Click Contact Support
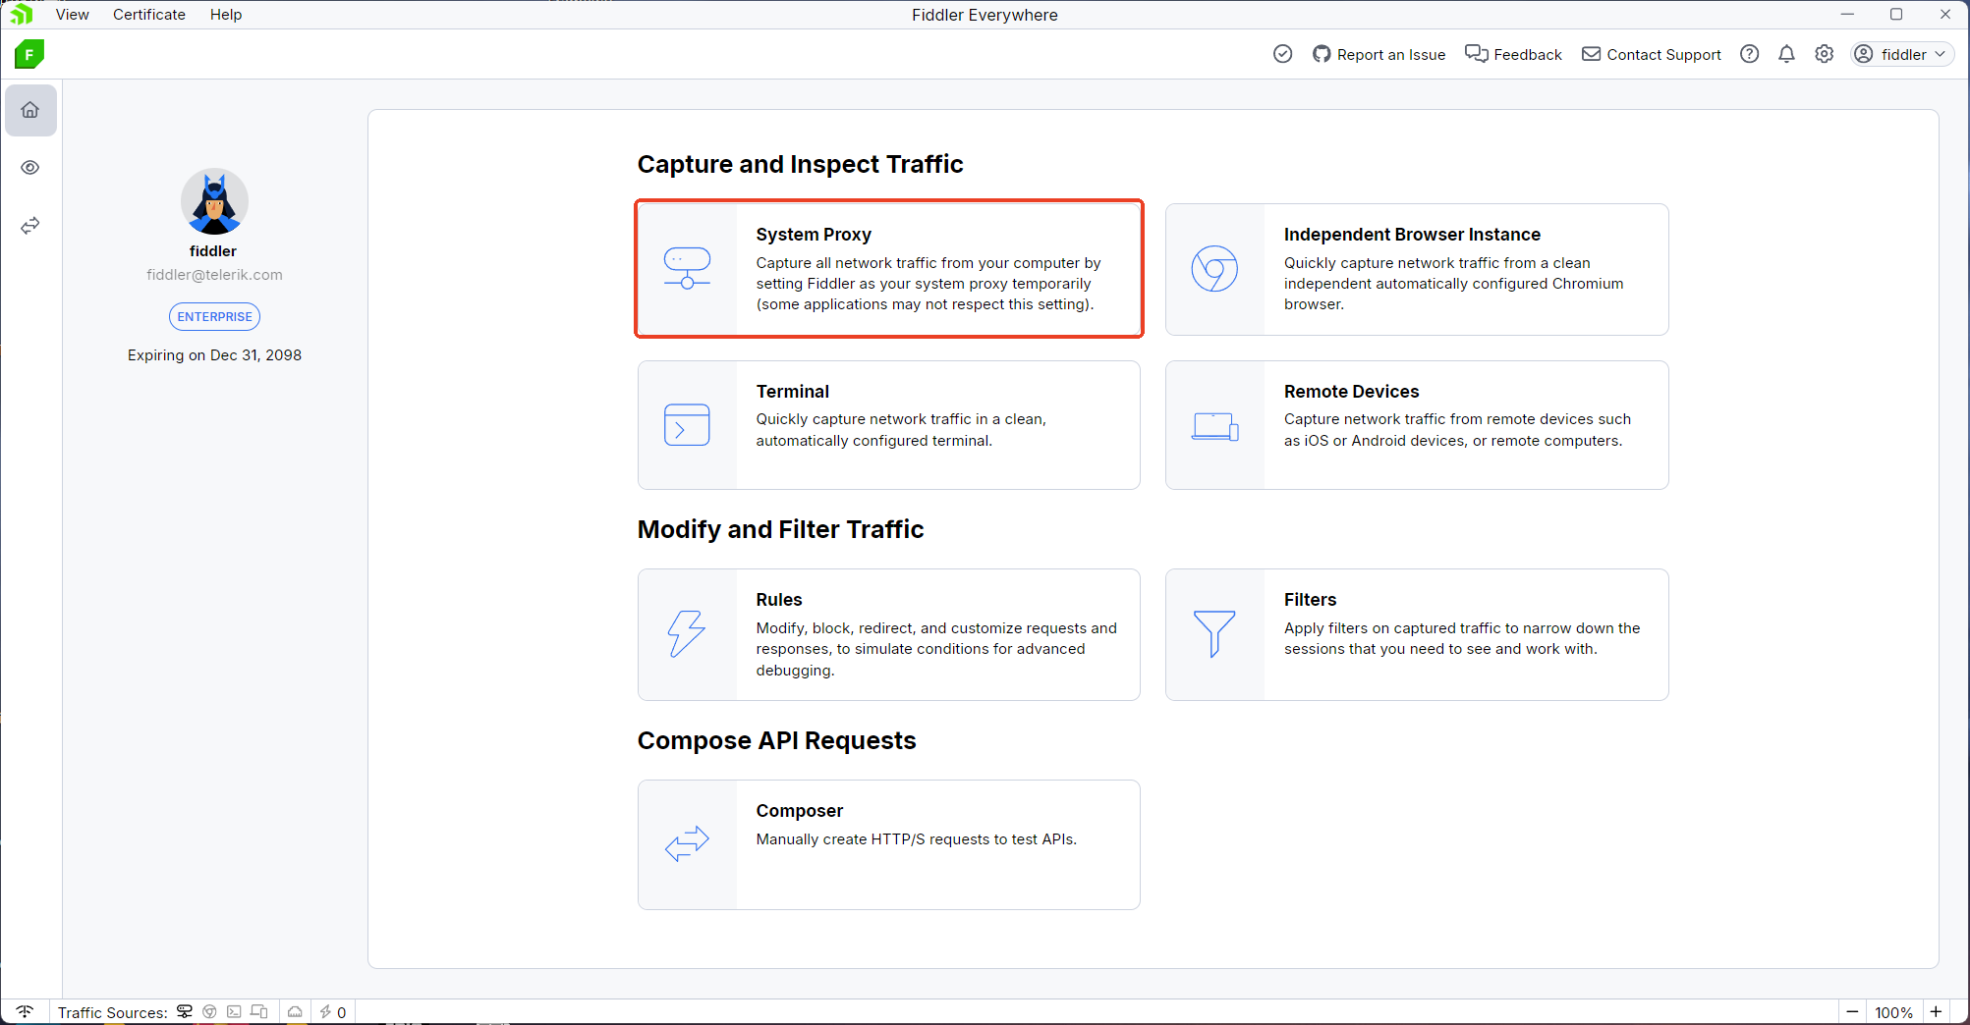Viewport: 1970px width, 1025px height. (1652, 54)
